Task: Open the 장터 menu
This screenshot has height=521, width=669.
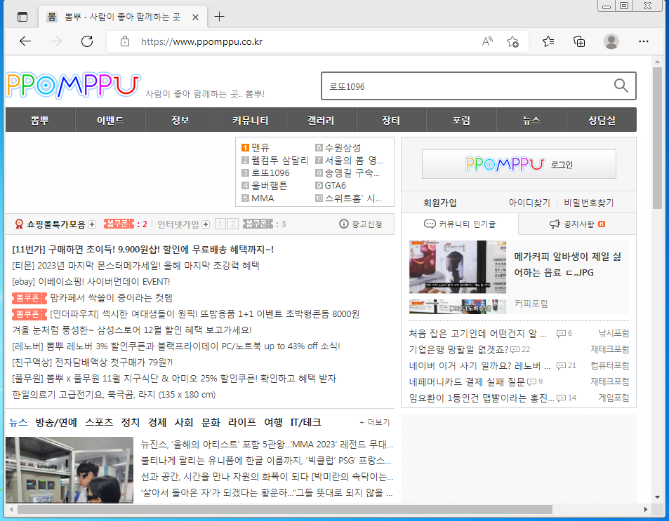Action: (x=391, y=120)
